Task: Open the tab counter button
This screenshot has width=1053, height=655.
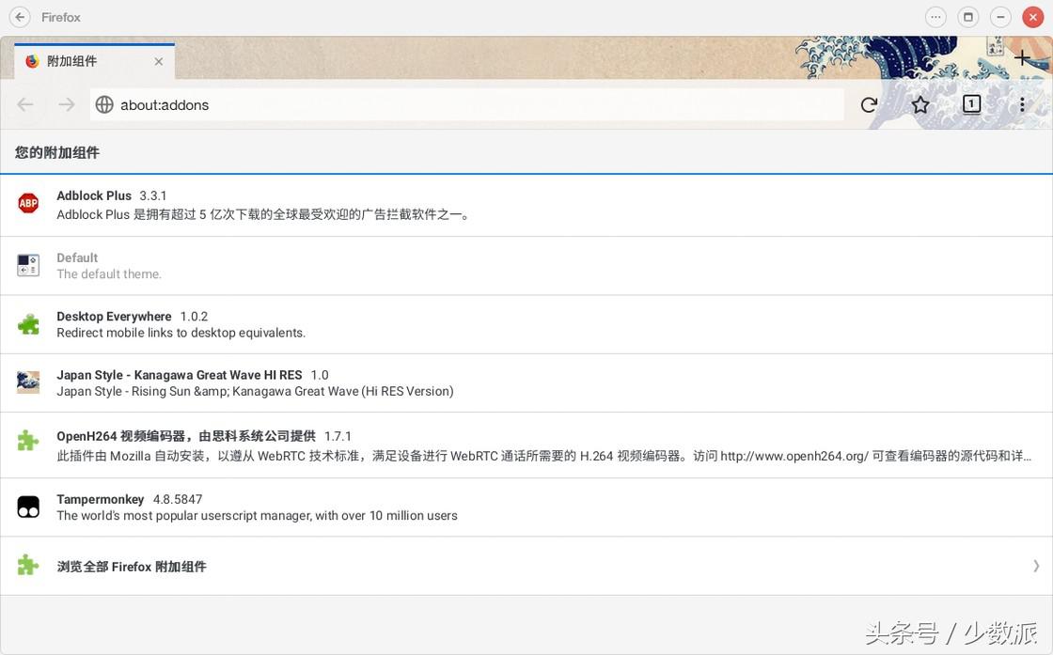Action: (x=971, y=104)
